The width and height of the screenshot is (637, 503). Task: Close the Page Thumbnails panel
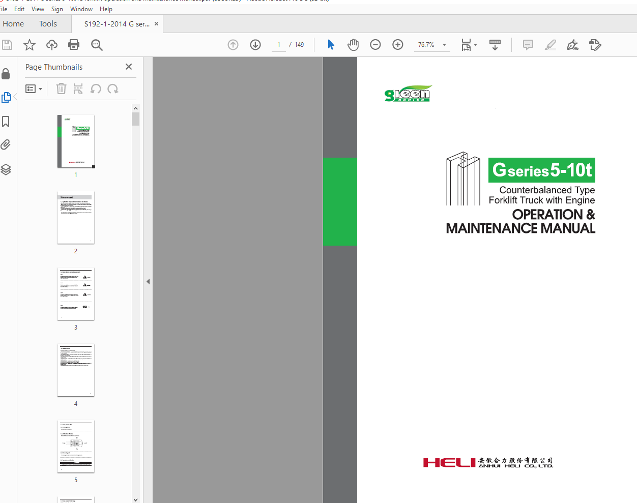(129, 67)
